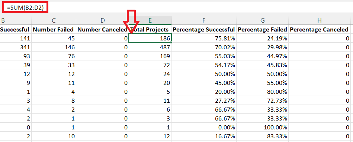Click the 45.83% cell

pyautogui.click(x=262, y=65)
